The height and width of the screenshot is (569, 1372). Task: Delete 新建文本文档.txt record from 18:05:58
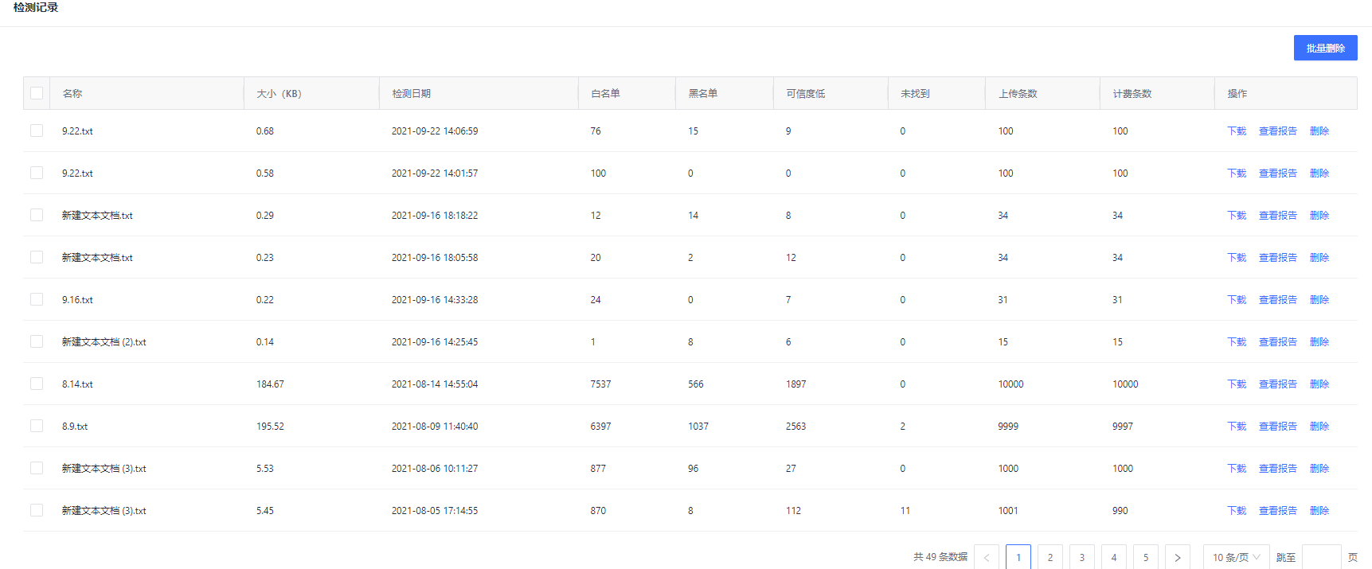1319,258
